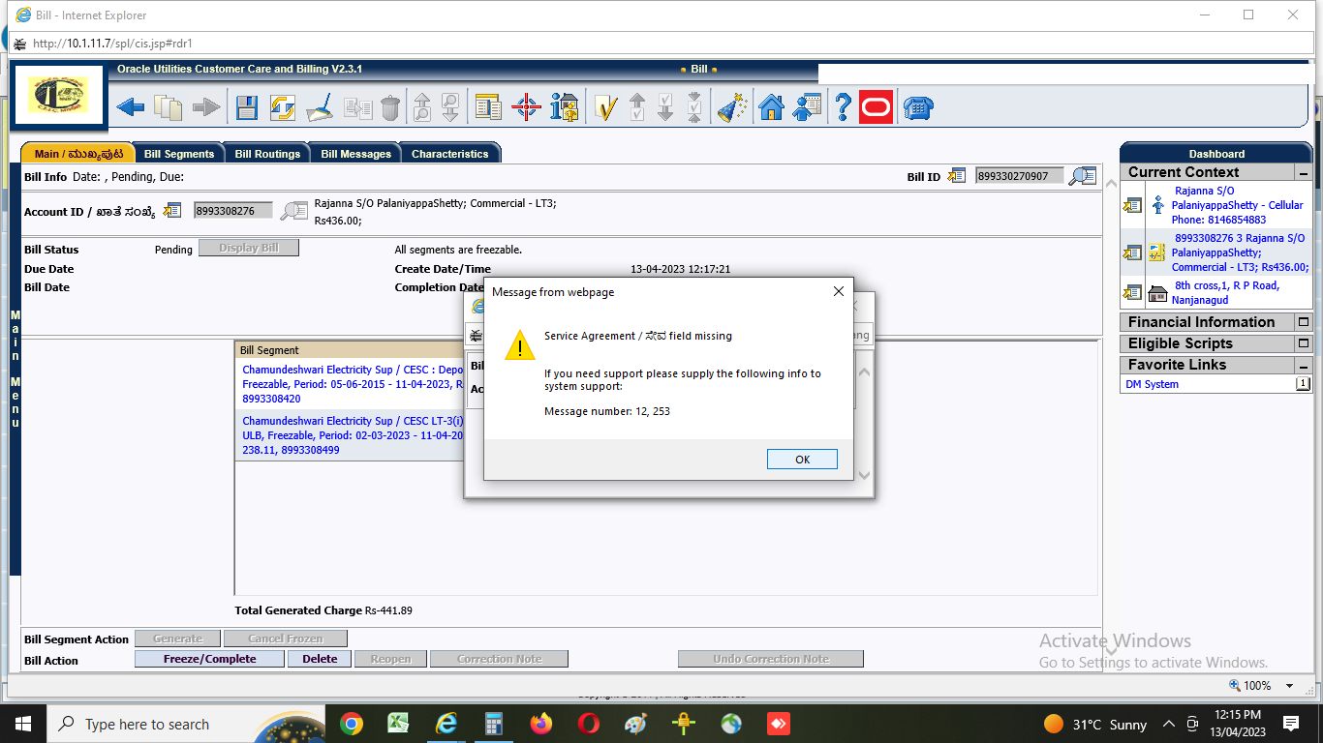
Task: Select the Main tab
Action: 78,154
